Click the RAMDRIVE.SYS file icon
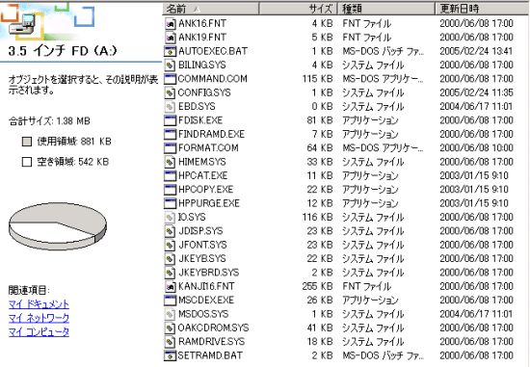This screenshot has width=530, height=367. point(170,342)
